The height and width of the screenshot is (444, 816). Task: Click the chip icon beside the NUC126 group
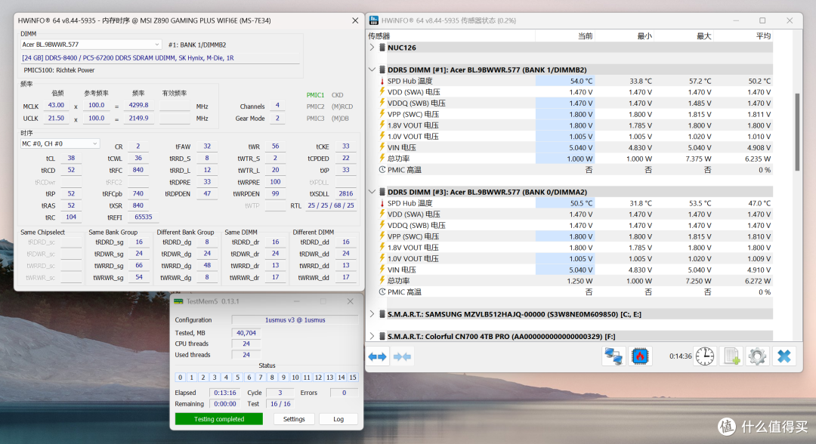[382, 48]
